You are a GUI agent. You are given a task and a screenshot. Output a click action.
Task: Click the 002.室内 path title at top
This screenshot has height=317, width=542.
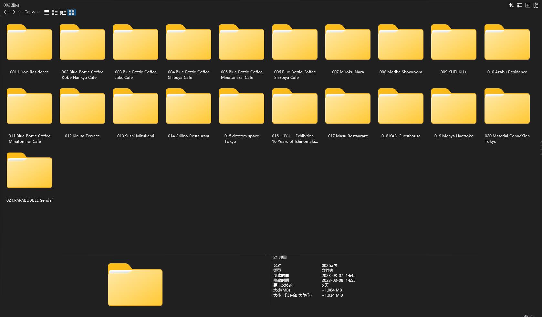click(x=11, y=5)
